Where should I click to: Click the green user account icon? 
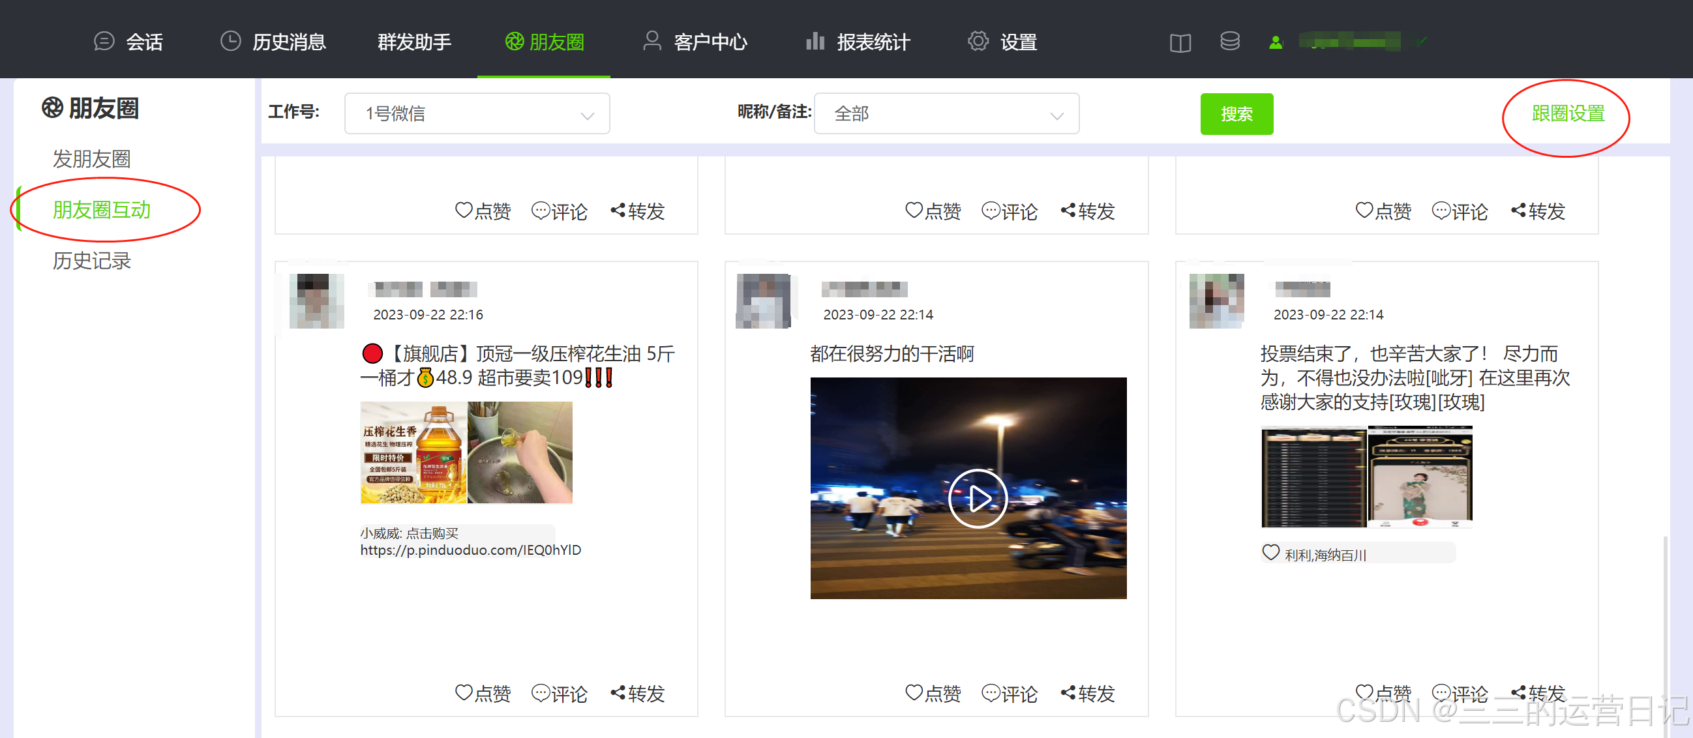click(x=1276, y=43)
